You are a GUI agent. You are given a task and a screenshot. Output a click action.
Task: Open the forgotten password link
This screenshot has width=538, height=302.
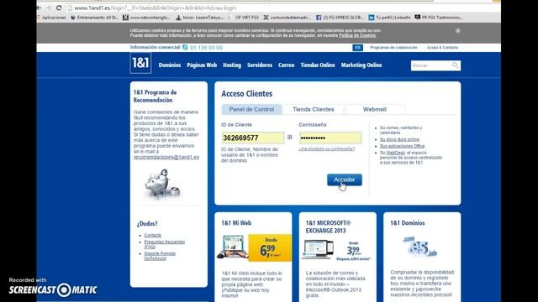[x=327, y=149]
